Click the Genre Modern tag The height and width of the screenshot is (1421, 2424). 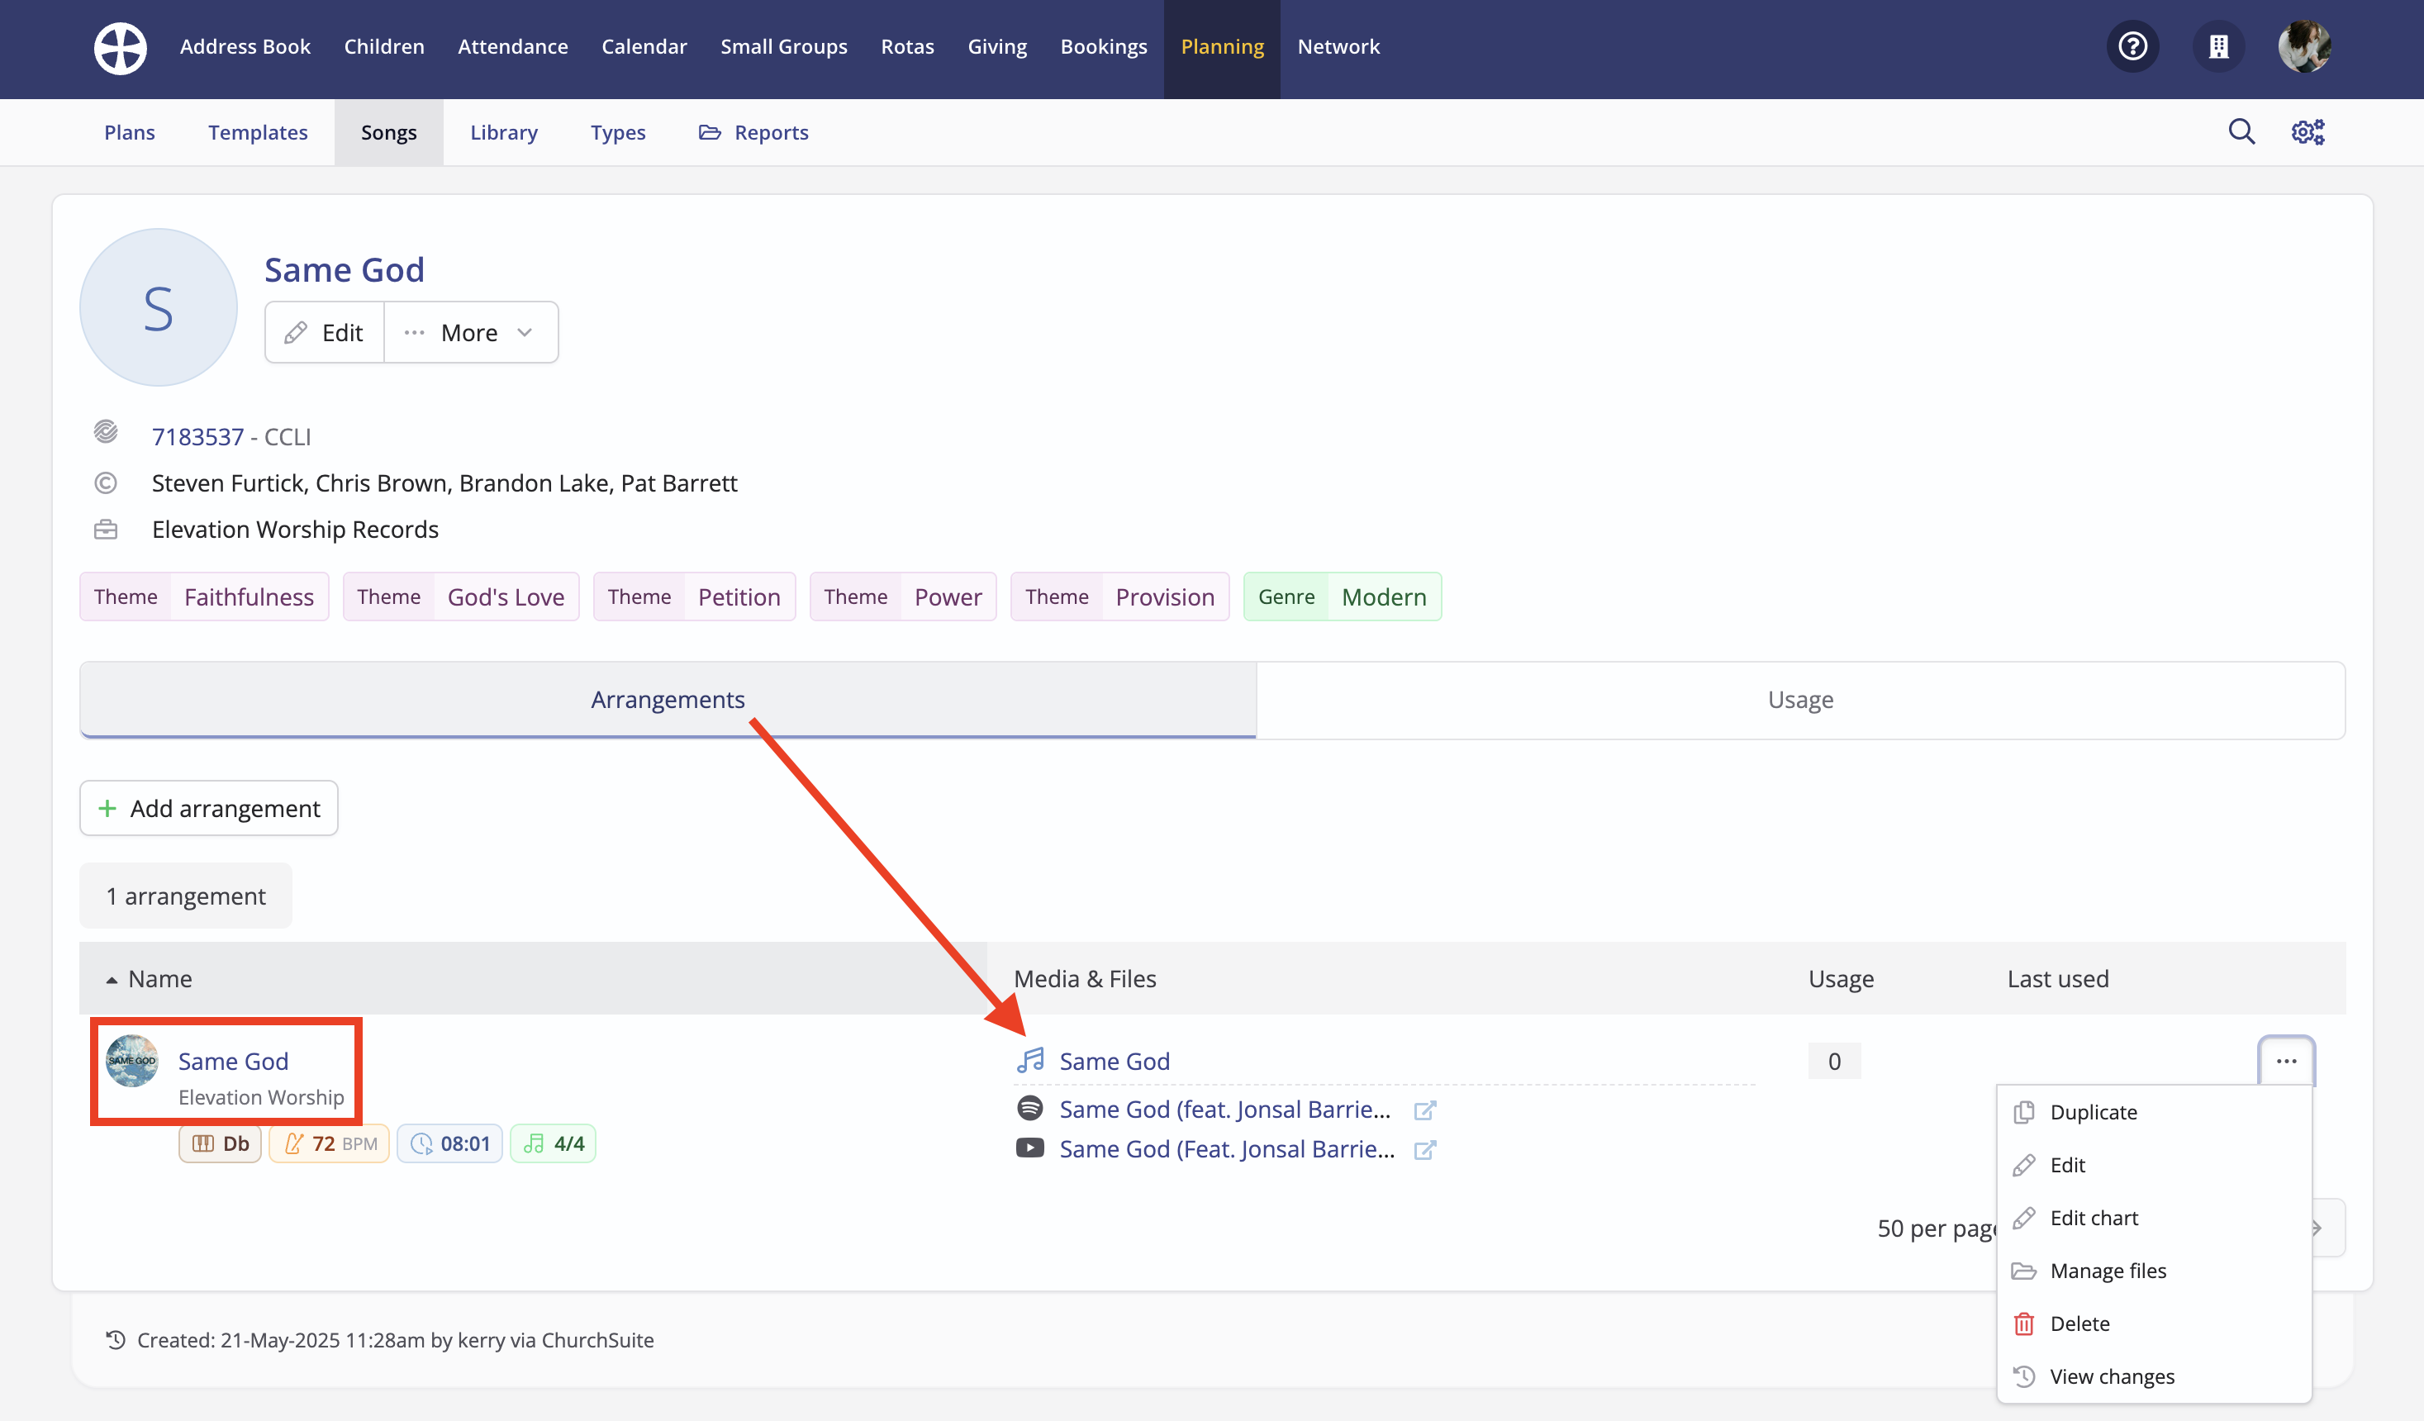pos(1343,596)
